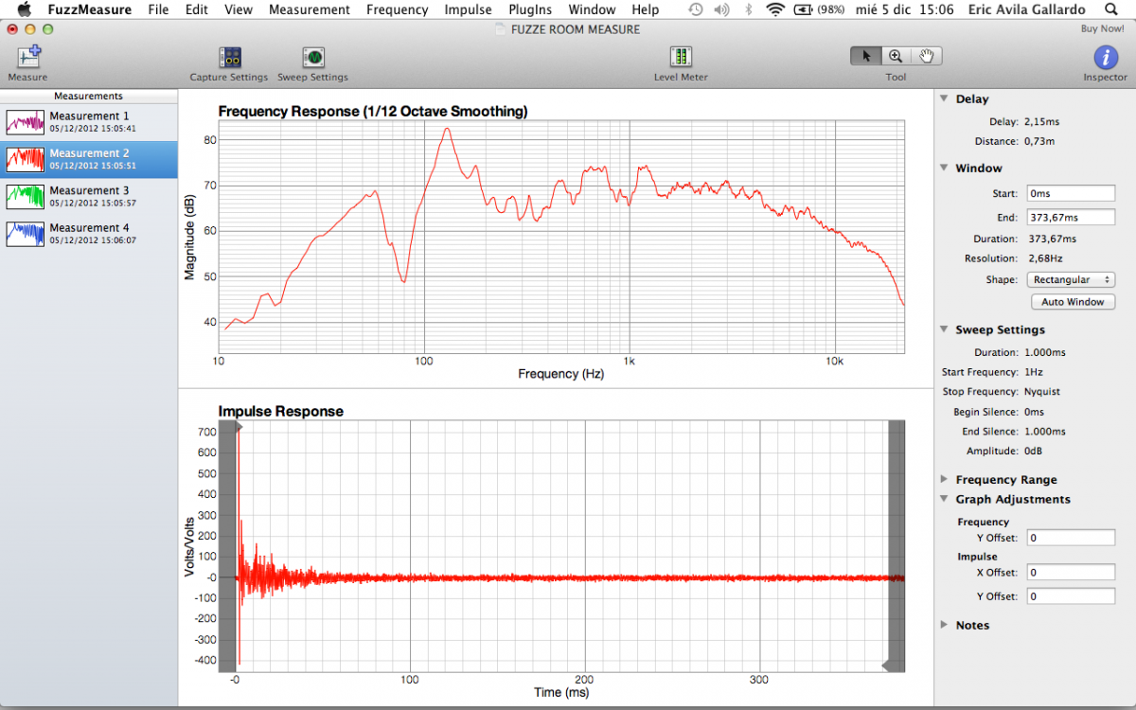Open the Impulse menu

click(x=468, y=9)
